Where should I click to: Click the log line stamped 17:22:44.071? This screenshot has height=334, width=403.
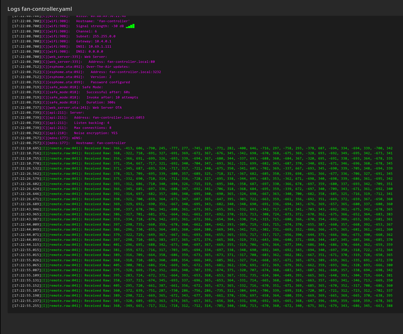point(203,235)
